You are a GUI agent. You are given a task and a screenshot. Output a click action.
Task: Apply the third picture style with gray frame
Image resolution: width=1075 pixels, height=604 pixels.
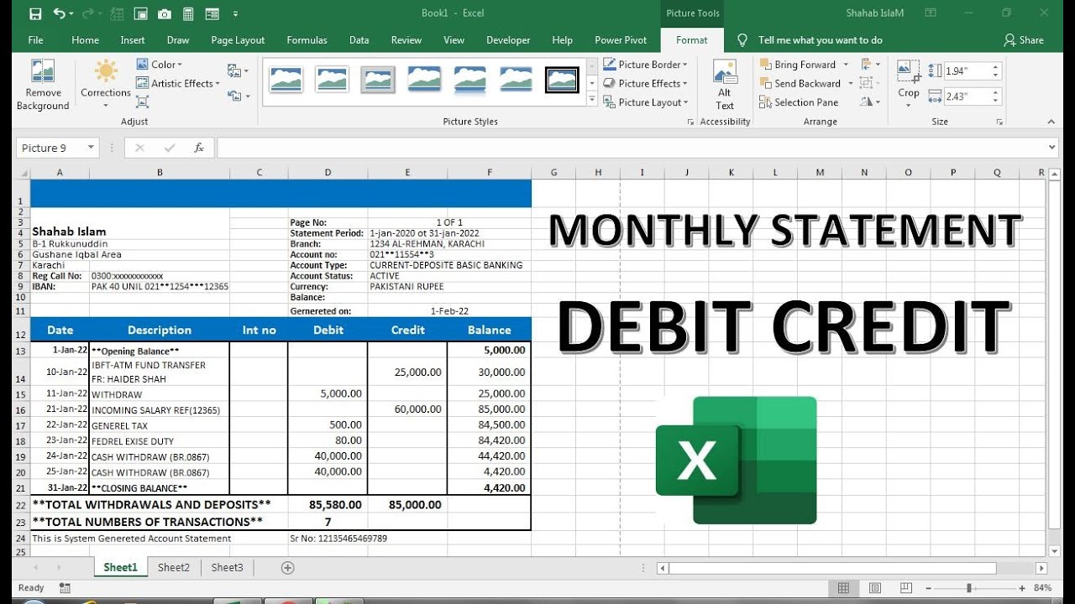click(x=378, y=80)
